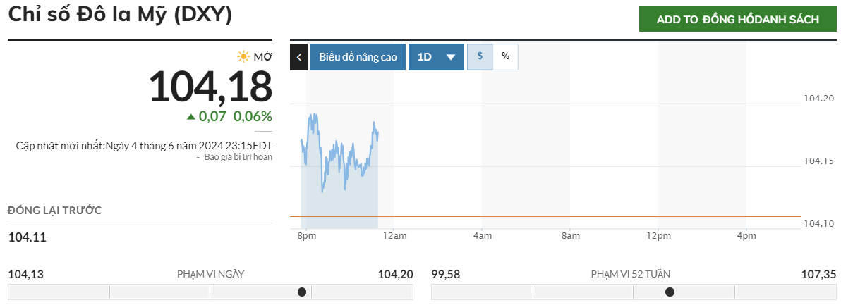Click the 0,06% percent change text
Screen dimensions: 841x305
pos(253,116)
